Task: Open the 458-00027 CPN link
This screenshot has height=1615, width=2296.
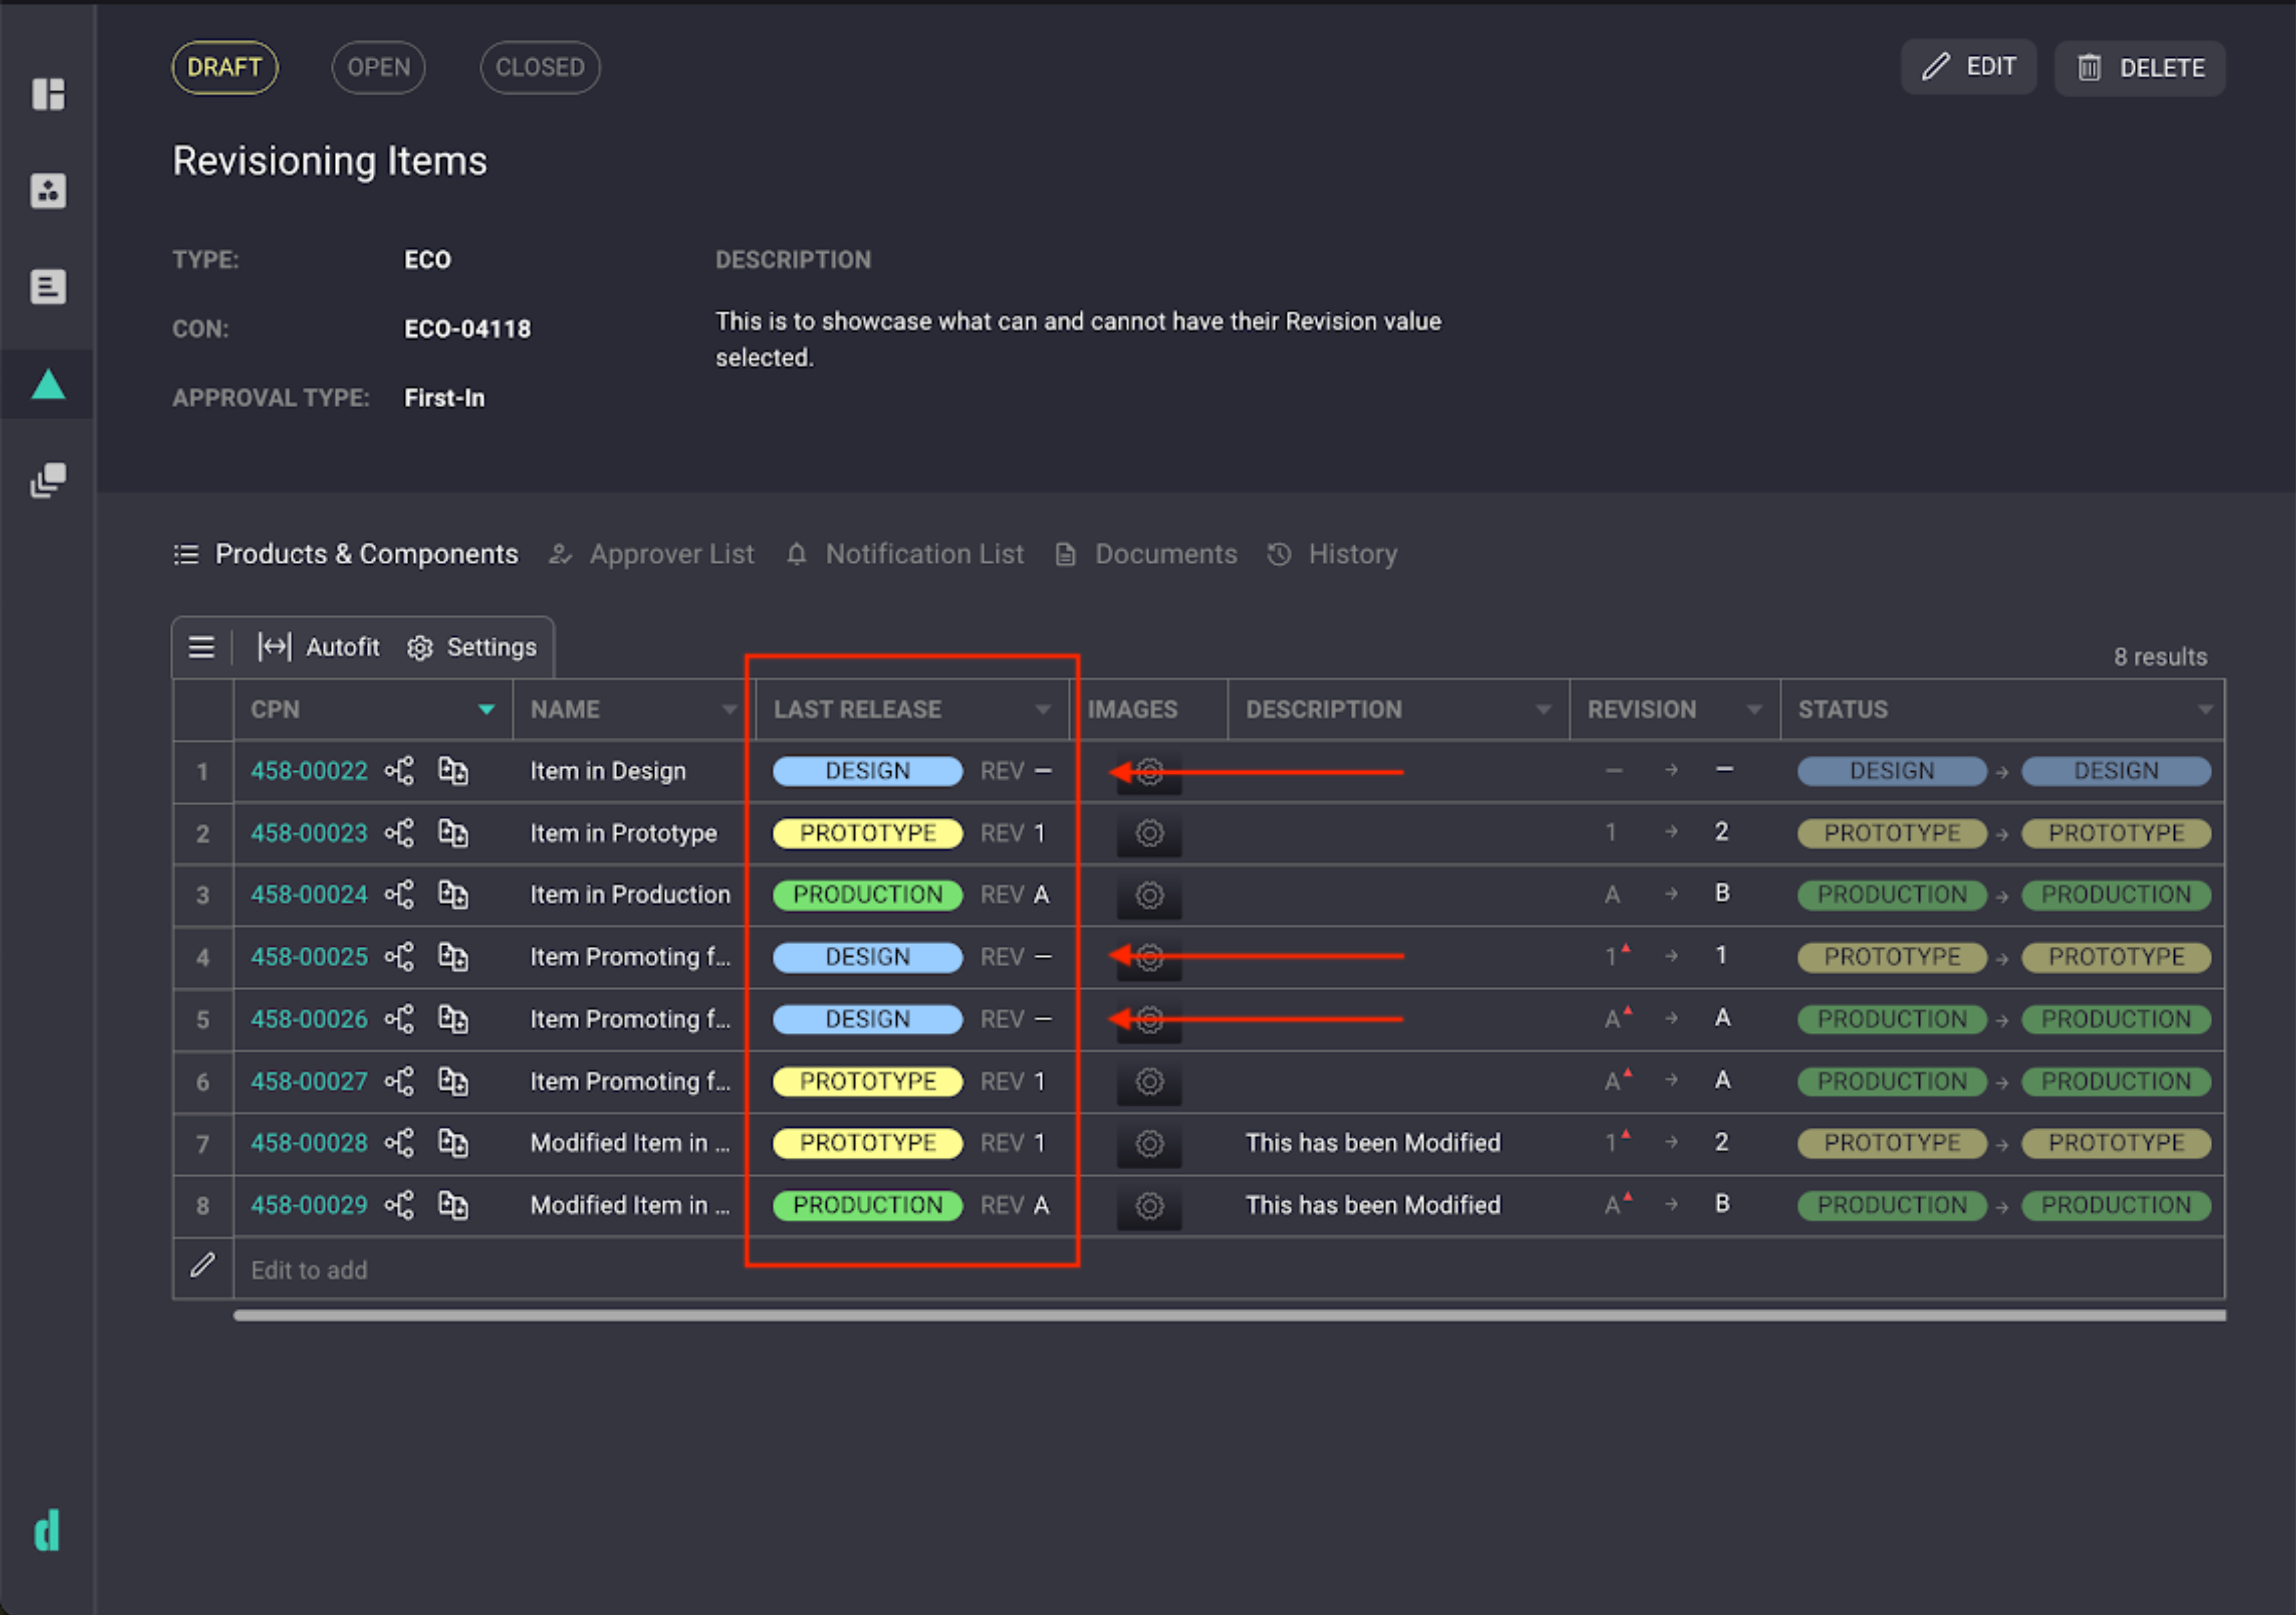Action: point(309,1081)
